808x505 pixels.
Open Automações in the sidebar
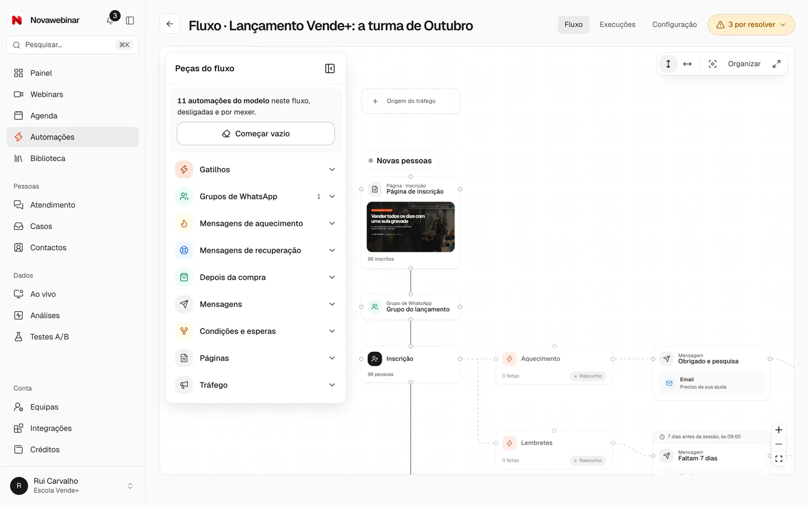[73, 137]
